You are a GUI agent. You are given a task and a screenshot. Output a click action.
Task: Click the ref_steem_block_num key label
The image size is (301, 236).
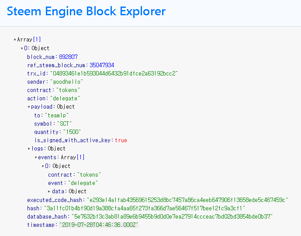coord(56,65)
